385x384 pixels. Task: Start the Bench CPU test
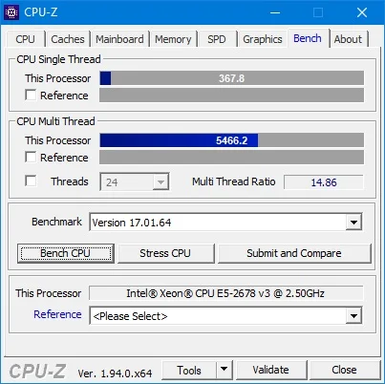pos(66,253)
